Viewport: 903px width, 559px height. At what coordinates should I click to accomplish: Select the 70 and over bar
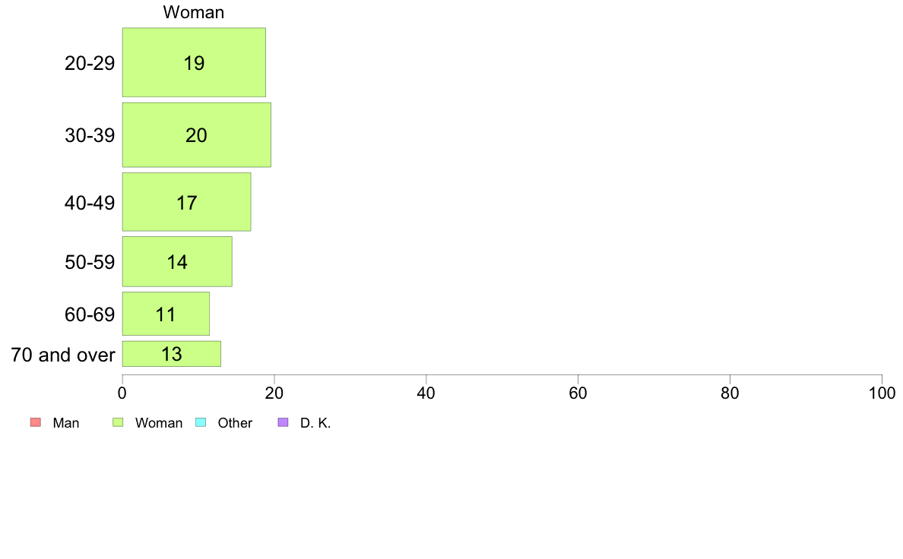[172, 353]
